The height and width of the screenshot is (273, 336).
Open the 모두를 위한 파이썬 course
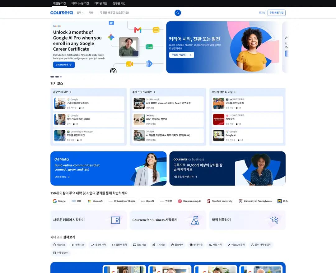(x=88, y=136)
